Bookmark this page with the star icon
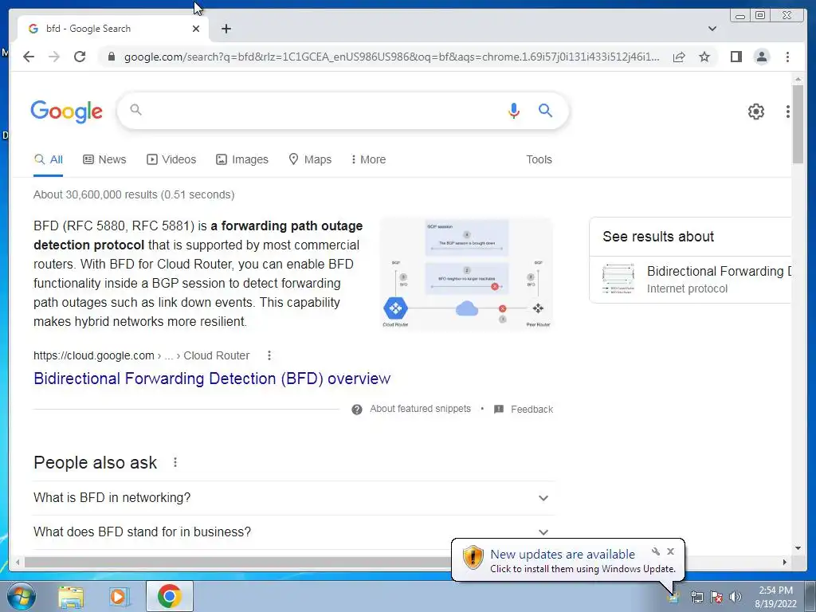816x612 pixels. (x=704, y=57)
